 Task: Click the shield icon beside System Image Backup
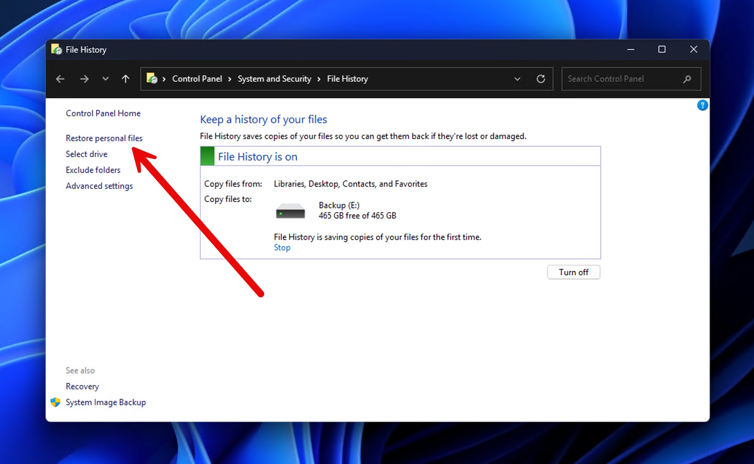coord(55,402)
